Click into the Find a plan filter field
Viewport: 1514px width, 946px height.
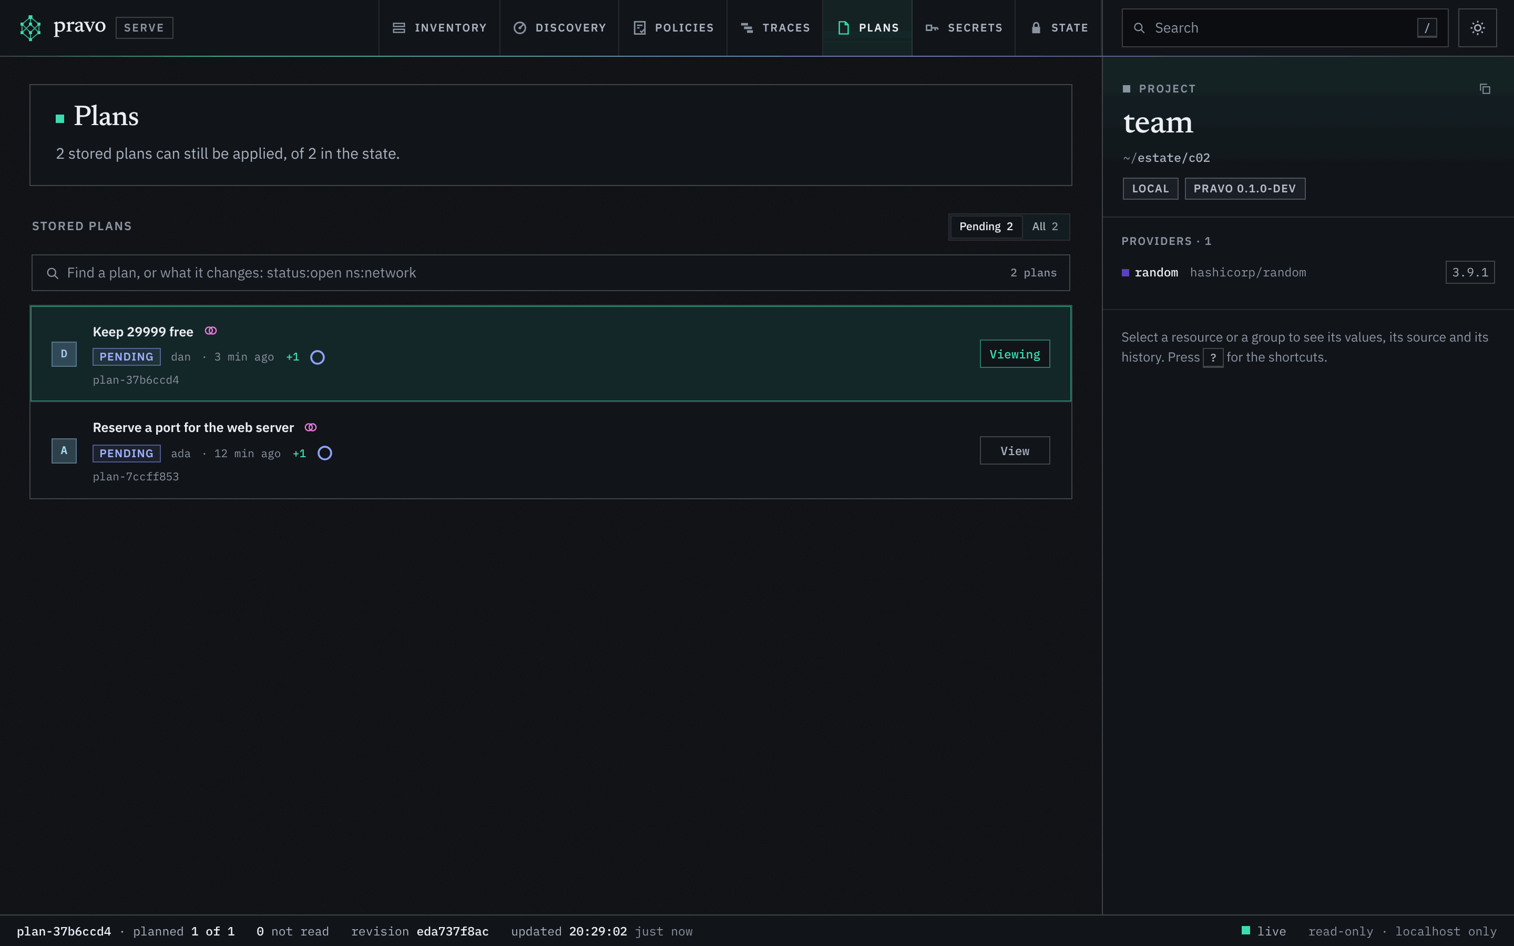(550, 273)
